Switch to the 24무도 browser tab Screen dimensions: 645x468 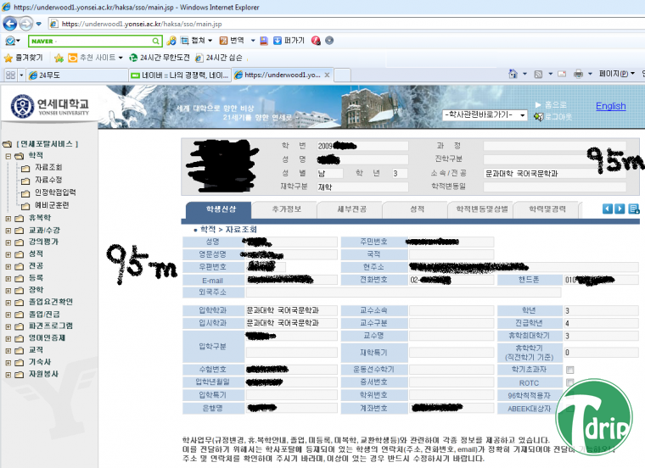[x=77, y=75]
